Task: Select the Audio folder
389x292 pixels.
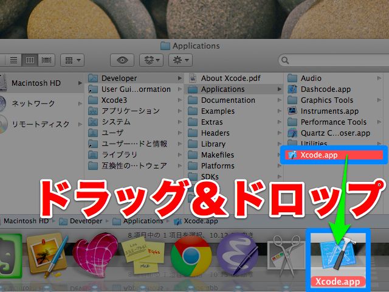Action: 334,78
